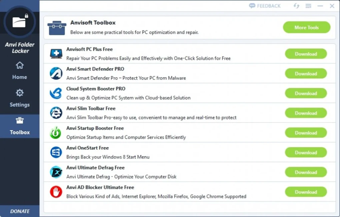Select the Anvi Startup Booster power icon
This screenshot has width=340, height=217.
click(x=55, y=131)
